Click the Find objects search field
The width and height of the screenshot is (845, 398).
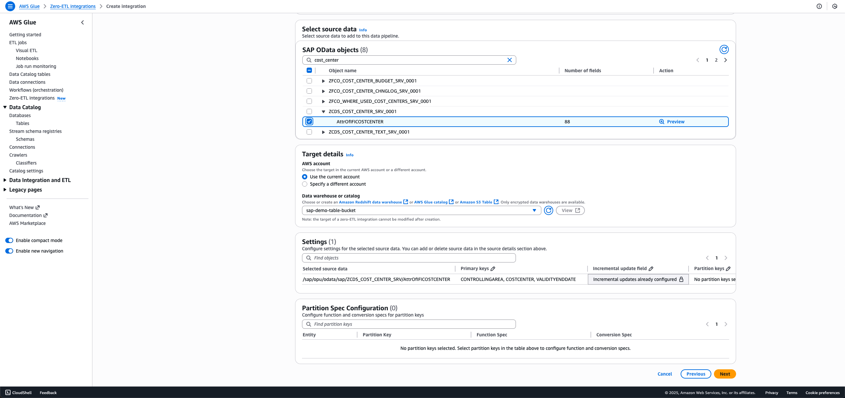coord(409,258)
